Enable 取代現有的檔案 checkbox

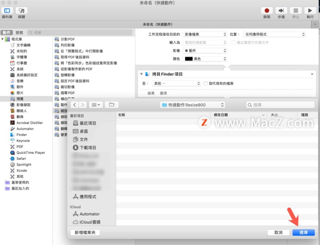[x=205, y=83]
